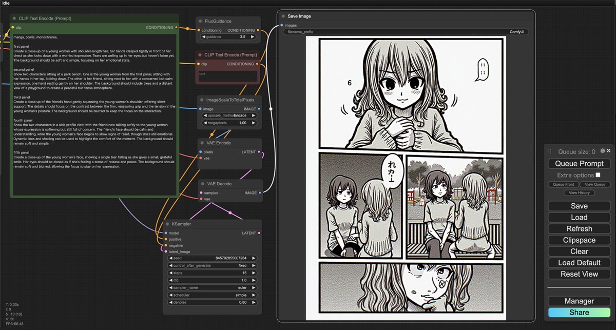Collapse the VAE Encode node title dot

[x=203, y=143]
